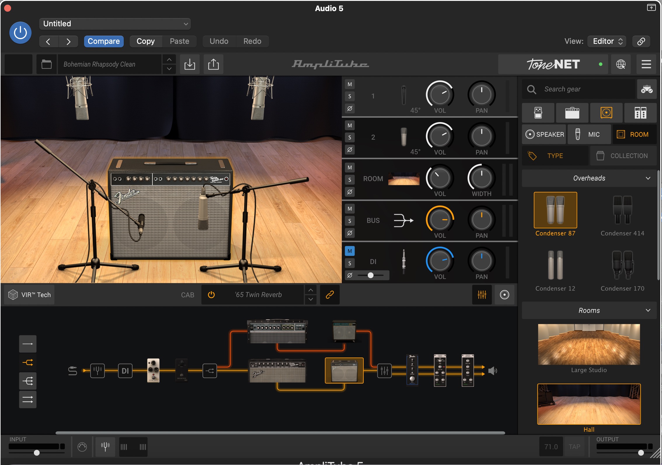Solo the BUS channel
The height and width of the screenshot is (465, 662).
point(350,221)
